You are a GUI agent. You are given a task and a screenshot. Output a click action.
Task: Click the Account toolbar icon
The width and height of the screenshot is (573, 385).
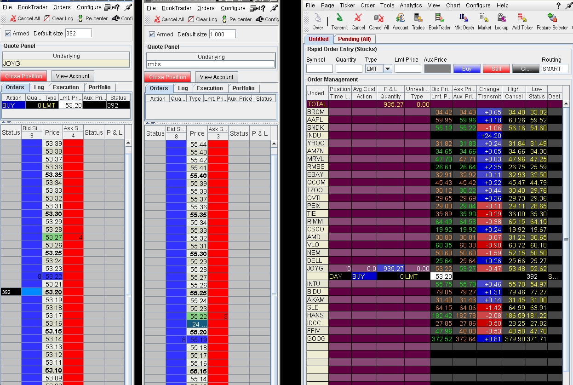(400, 21)
